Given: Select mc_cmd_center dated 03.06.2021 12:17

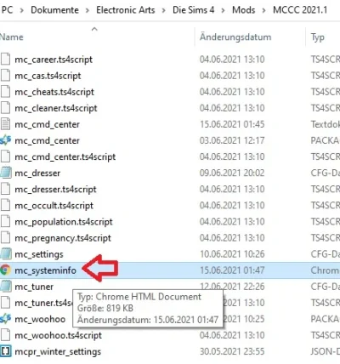Looking at the screenshot, I should point(47,140).
